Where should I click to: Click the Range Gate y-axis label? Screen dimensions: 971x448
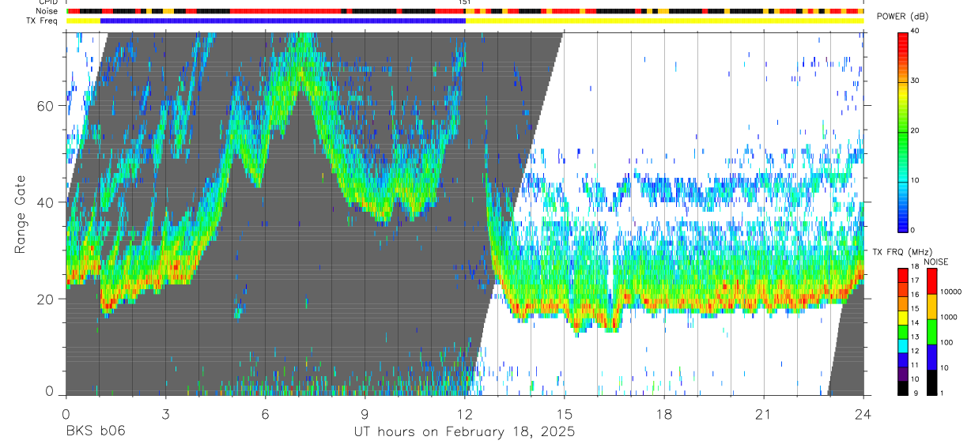click(20, 215)
